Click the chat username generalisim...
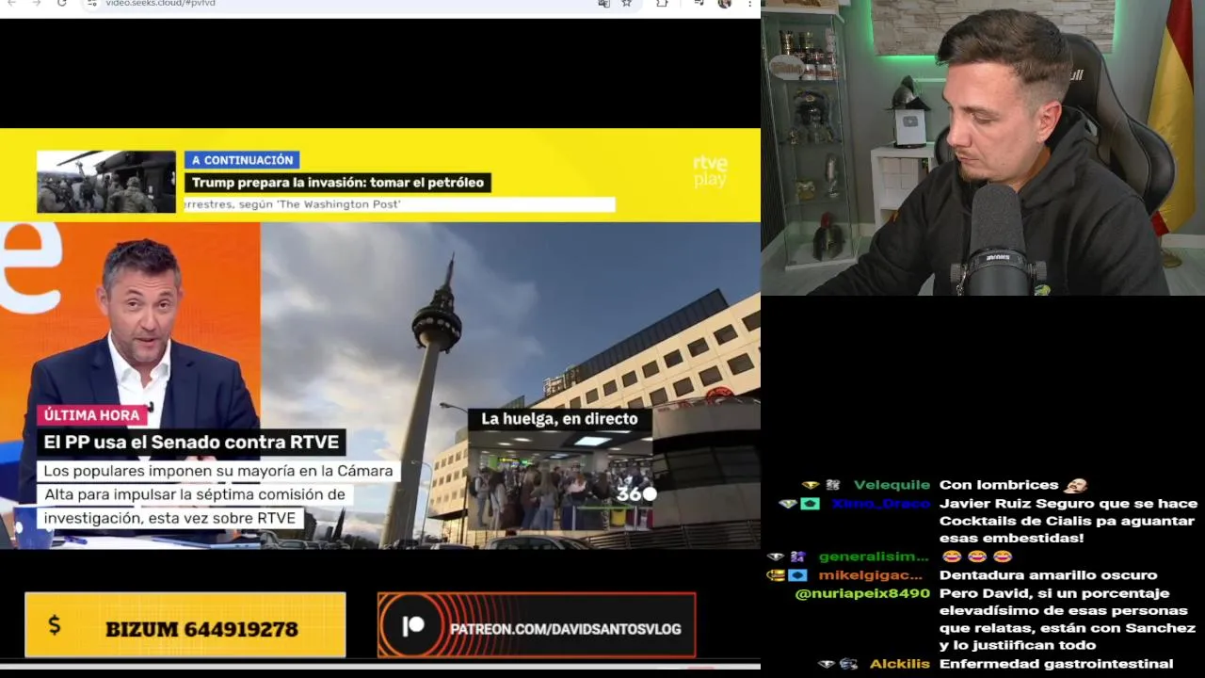This screenshot has height=678, width=1205. [x=874, y=557]
